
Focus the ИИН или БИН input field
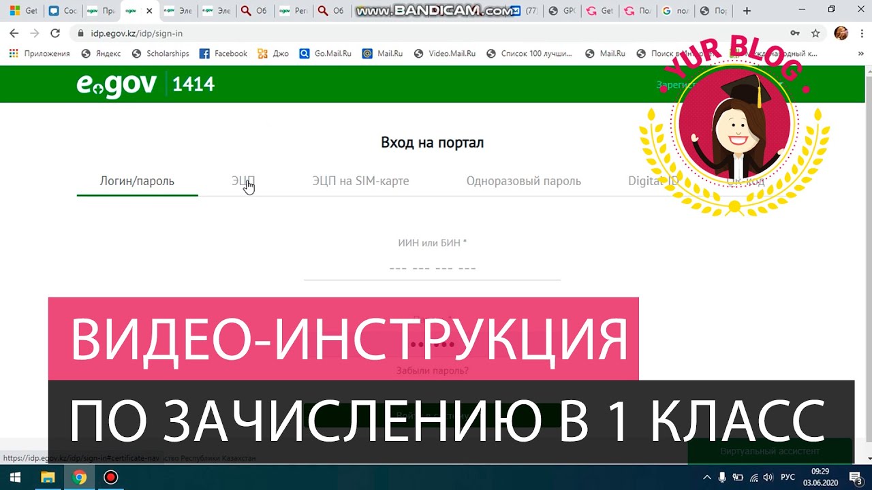[x=432, y=268]
